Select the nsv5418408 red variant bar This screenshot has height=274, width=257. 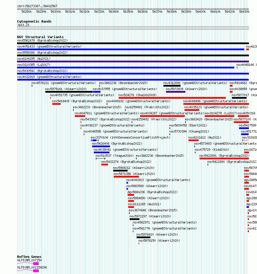click(x=56, y=104)
